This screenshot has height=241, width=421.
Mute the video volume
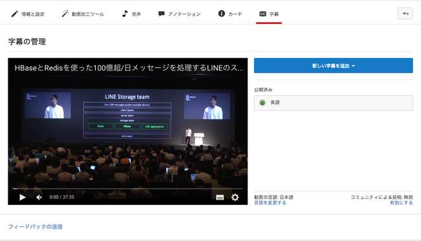coord(40,197)
